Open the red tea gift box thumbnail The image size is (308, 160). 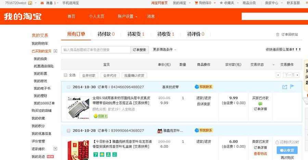click(78, 150)
